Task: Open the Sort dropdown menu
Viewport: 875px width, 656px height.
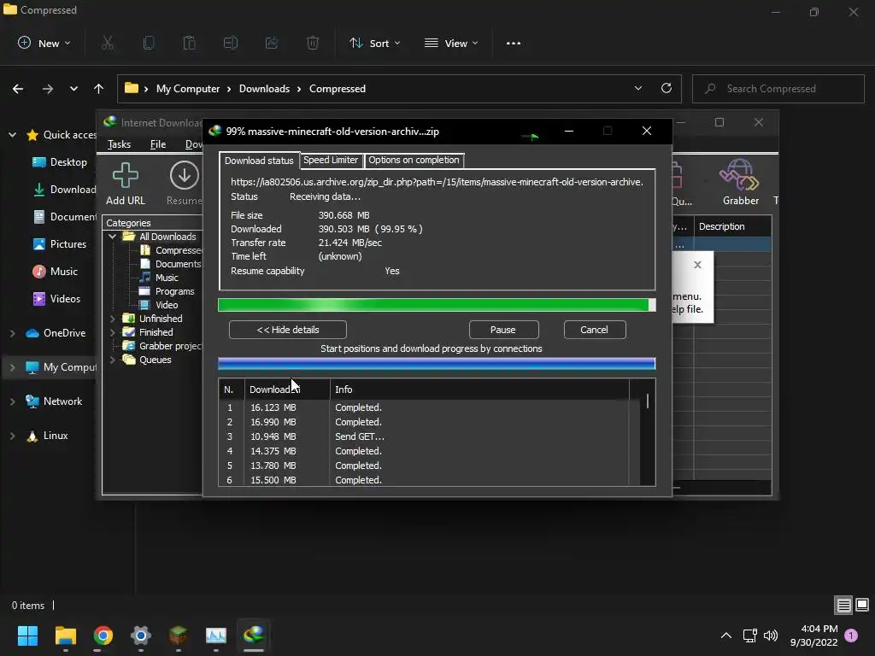Action: coord(374,43)
